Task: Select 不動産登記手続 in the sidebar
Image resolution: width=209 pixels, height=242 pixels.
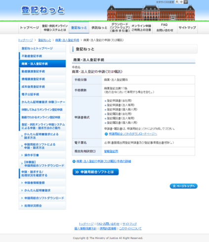Action: [42, 56]
